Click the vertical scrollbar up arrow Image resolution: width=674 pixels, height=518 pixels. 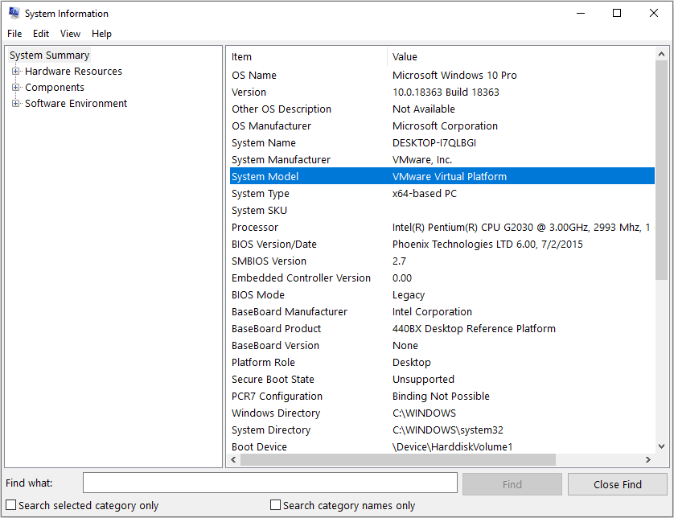point(661,54)
